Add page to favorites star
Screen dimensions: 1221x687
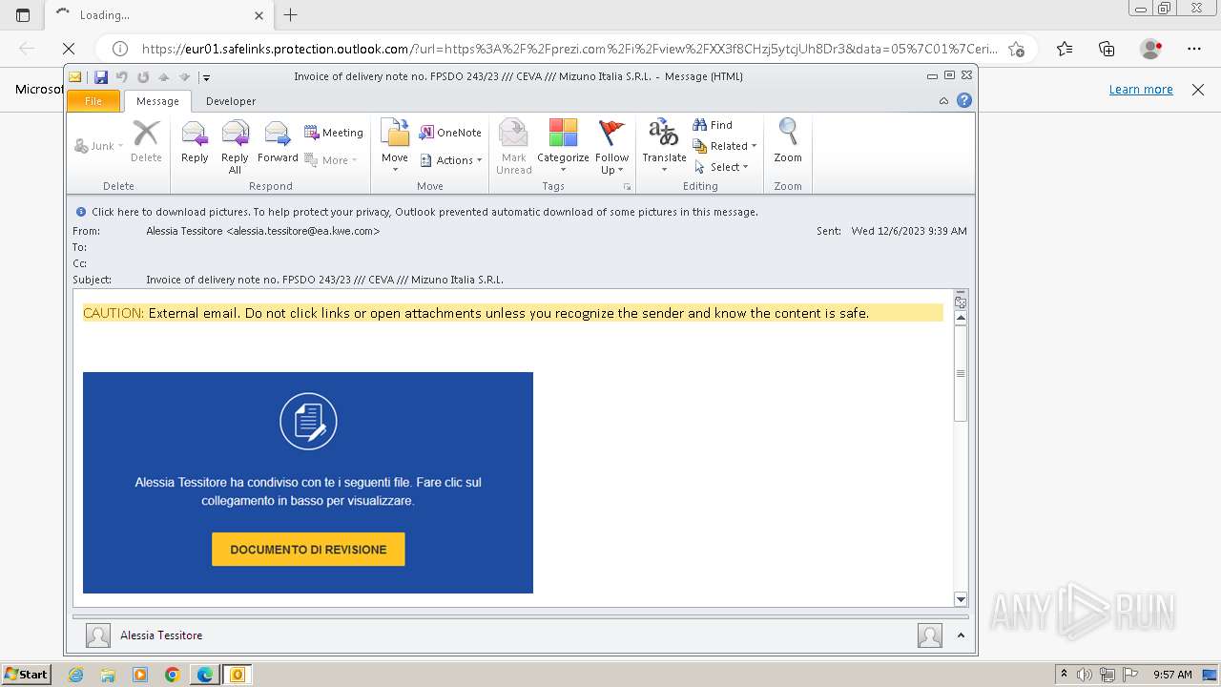coord(1017,49)
